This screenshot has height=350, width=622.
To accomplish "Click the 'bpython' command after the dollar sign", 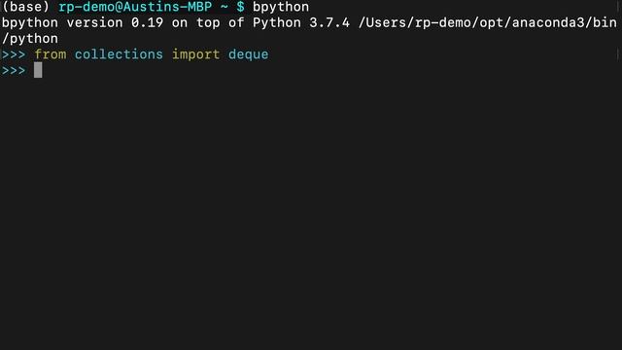I will point(281,7).
